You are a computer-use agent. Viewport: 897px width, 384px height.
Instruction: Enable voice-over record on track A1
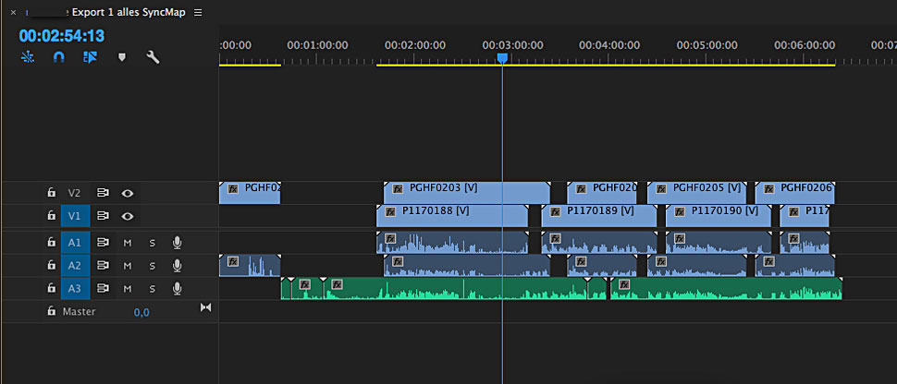[178, 243]
